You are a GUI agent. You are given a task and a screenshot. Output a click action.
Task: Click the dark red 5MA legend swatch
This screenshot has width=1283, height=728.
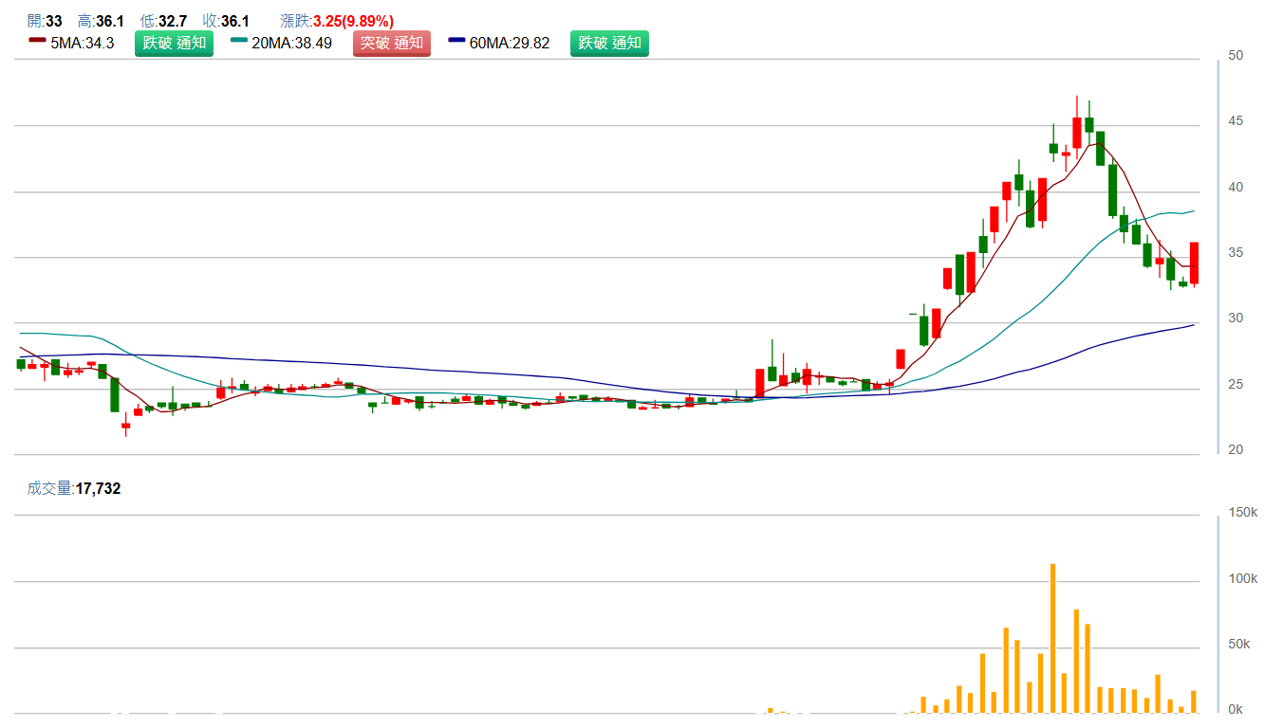[37, 40]
